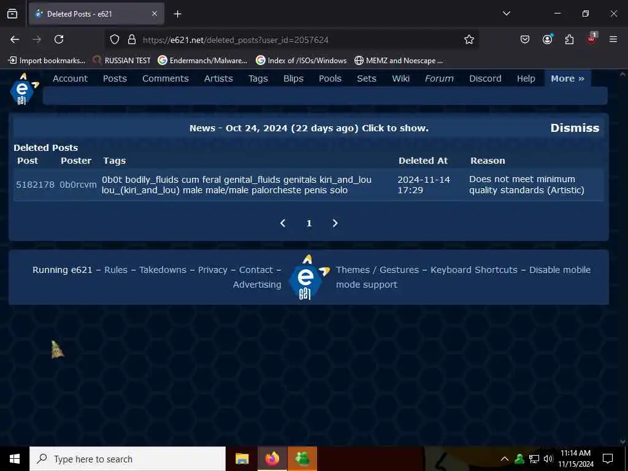The height and width of the screenshot is (471, 628).
Task: Go to next results page arrow
Action: tap(335, 223)
